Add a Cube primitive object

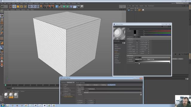tap(57, 7)
